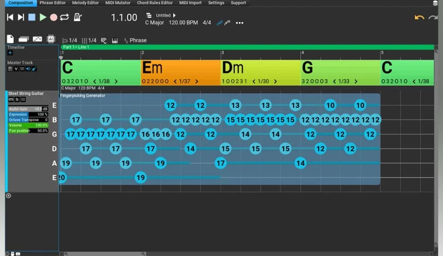Adjust the Volume slider
This screenshot has width=443, height=256.
(x=28, y=125)
